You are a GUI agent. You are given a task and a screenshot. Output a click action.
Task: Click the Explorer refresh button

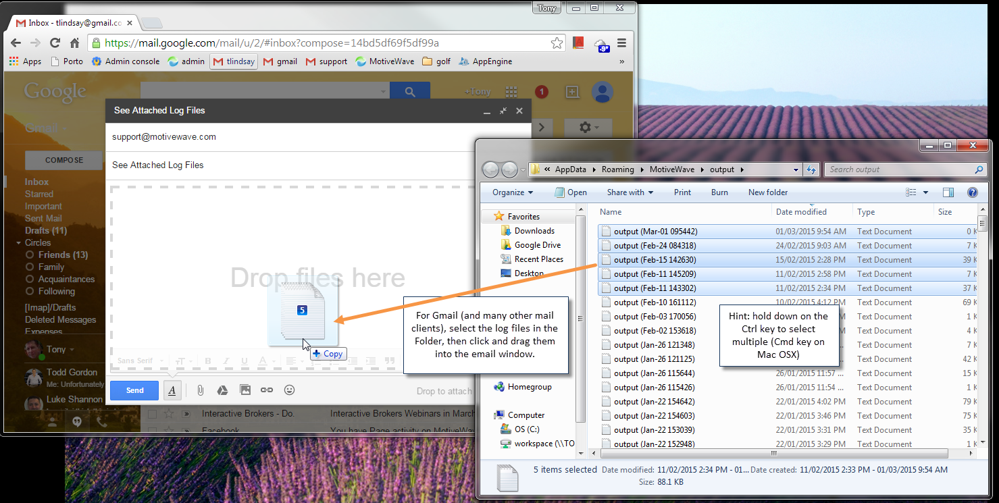point(812,169)
